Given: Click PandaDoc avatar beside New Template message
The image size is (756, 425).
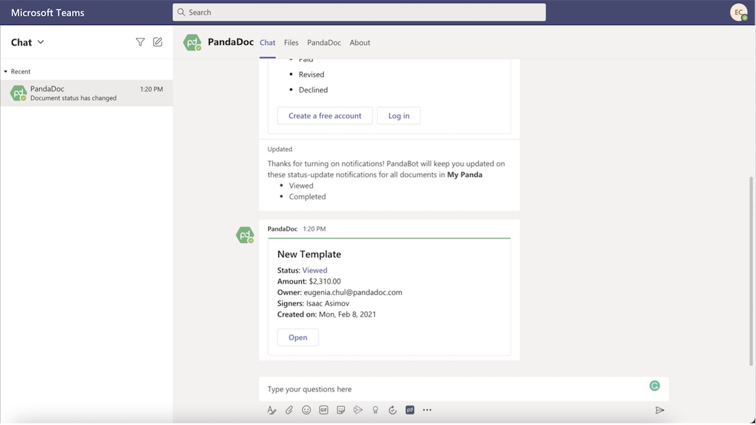Looking at the screenshot, I should 245,235.
